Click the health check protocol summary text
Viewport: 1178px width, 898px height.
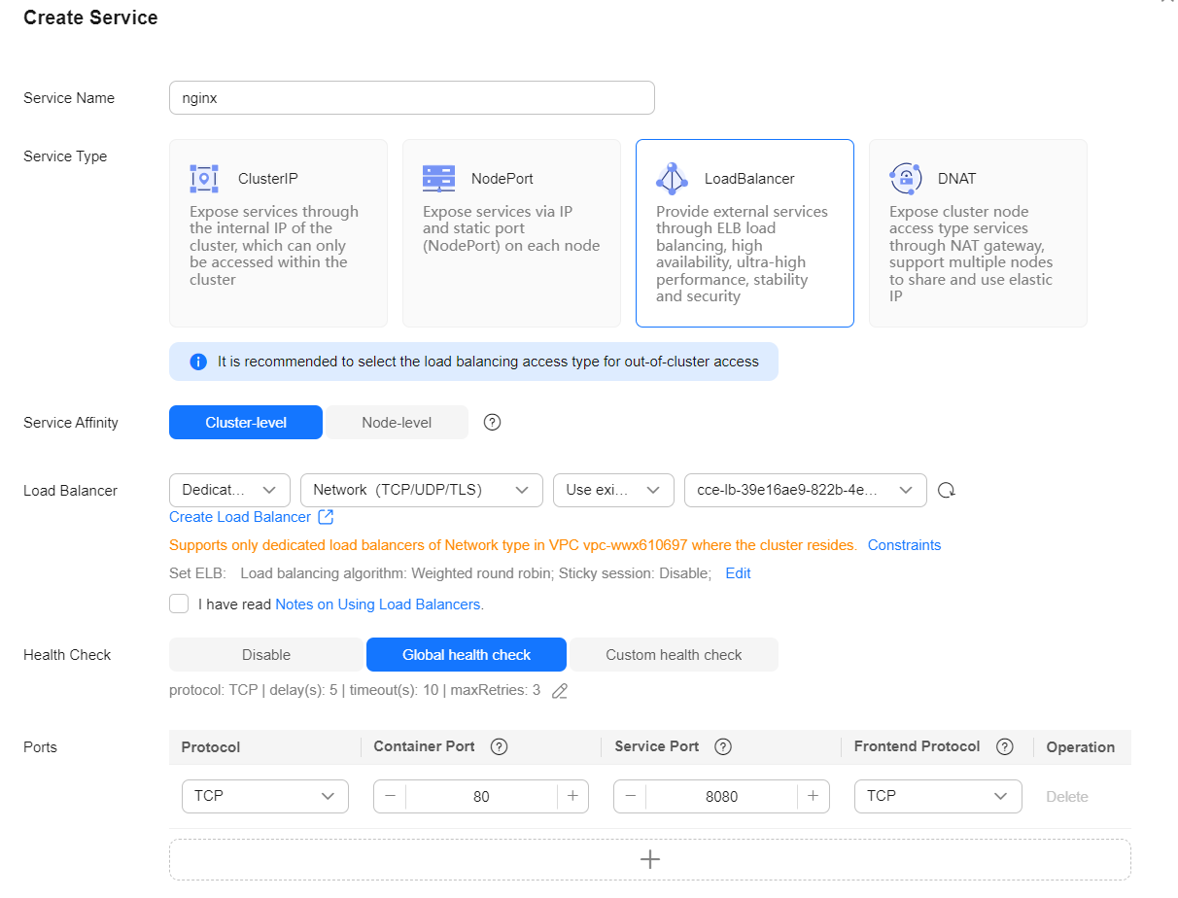(355, 691)
